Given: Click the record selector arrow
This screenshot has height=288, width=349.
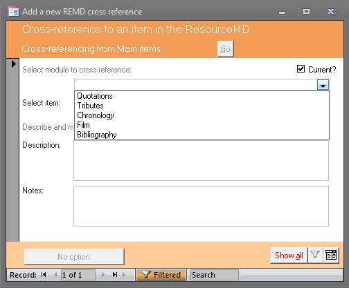Looking at the screenshot, I should (x=13, y=64).
